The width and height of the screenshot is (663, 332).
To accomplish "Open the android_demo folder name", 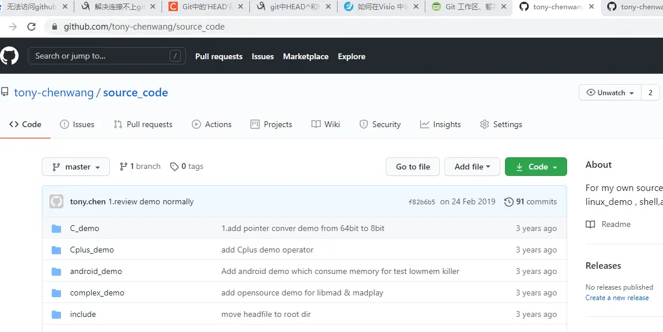I will (96, 271).
